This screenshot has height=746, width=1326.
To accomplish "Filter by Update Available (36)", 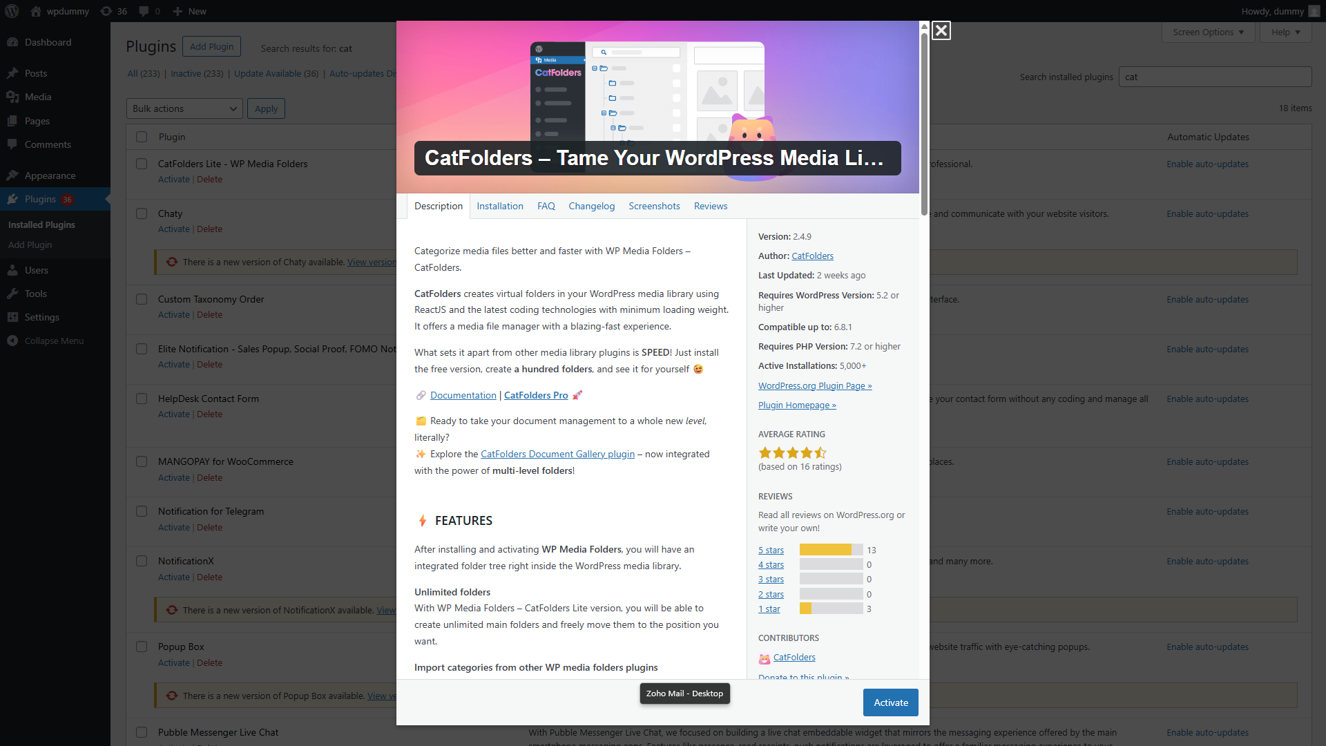I will tap(276, 73).
